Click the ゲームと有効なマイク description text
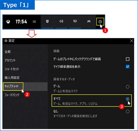 pos(66,91)
